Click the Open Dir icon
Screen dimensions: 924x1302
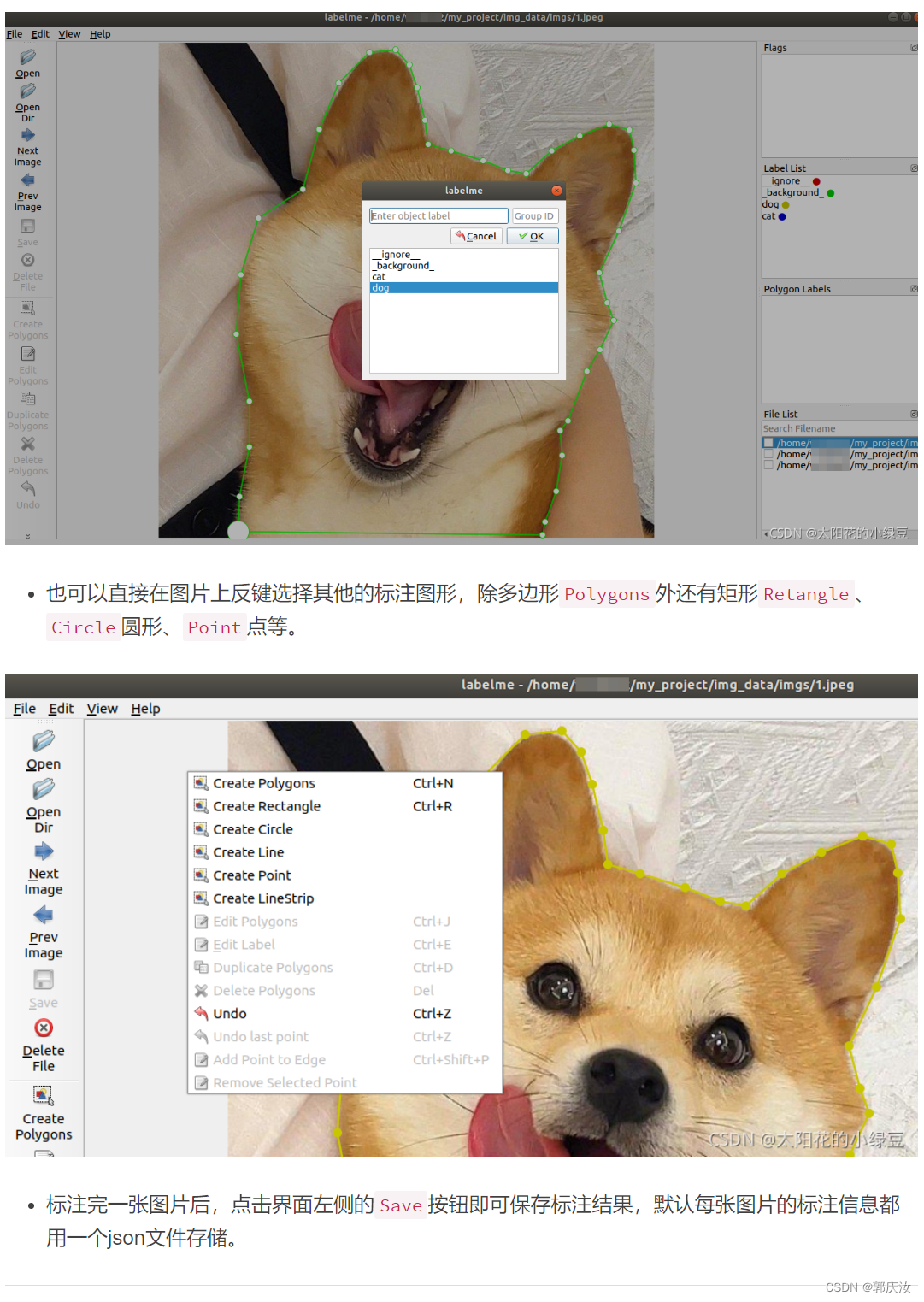coord(27,90)
